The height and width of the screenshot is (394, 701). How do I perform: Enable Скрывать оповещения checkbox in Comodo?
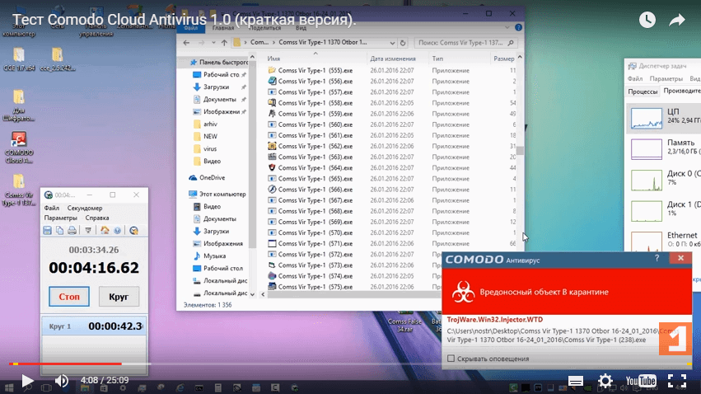[x=451, y=359]
